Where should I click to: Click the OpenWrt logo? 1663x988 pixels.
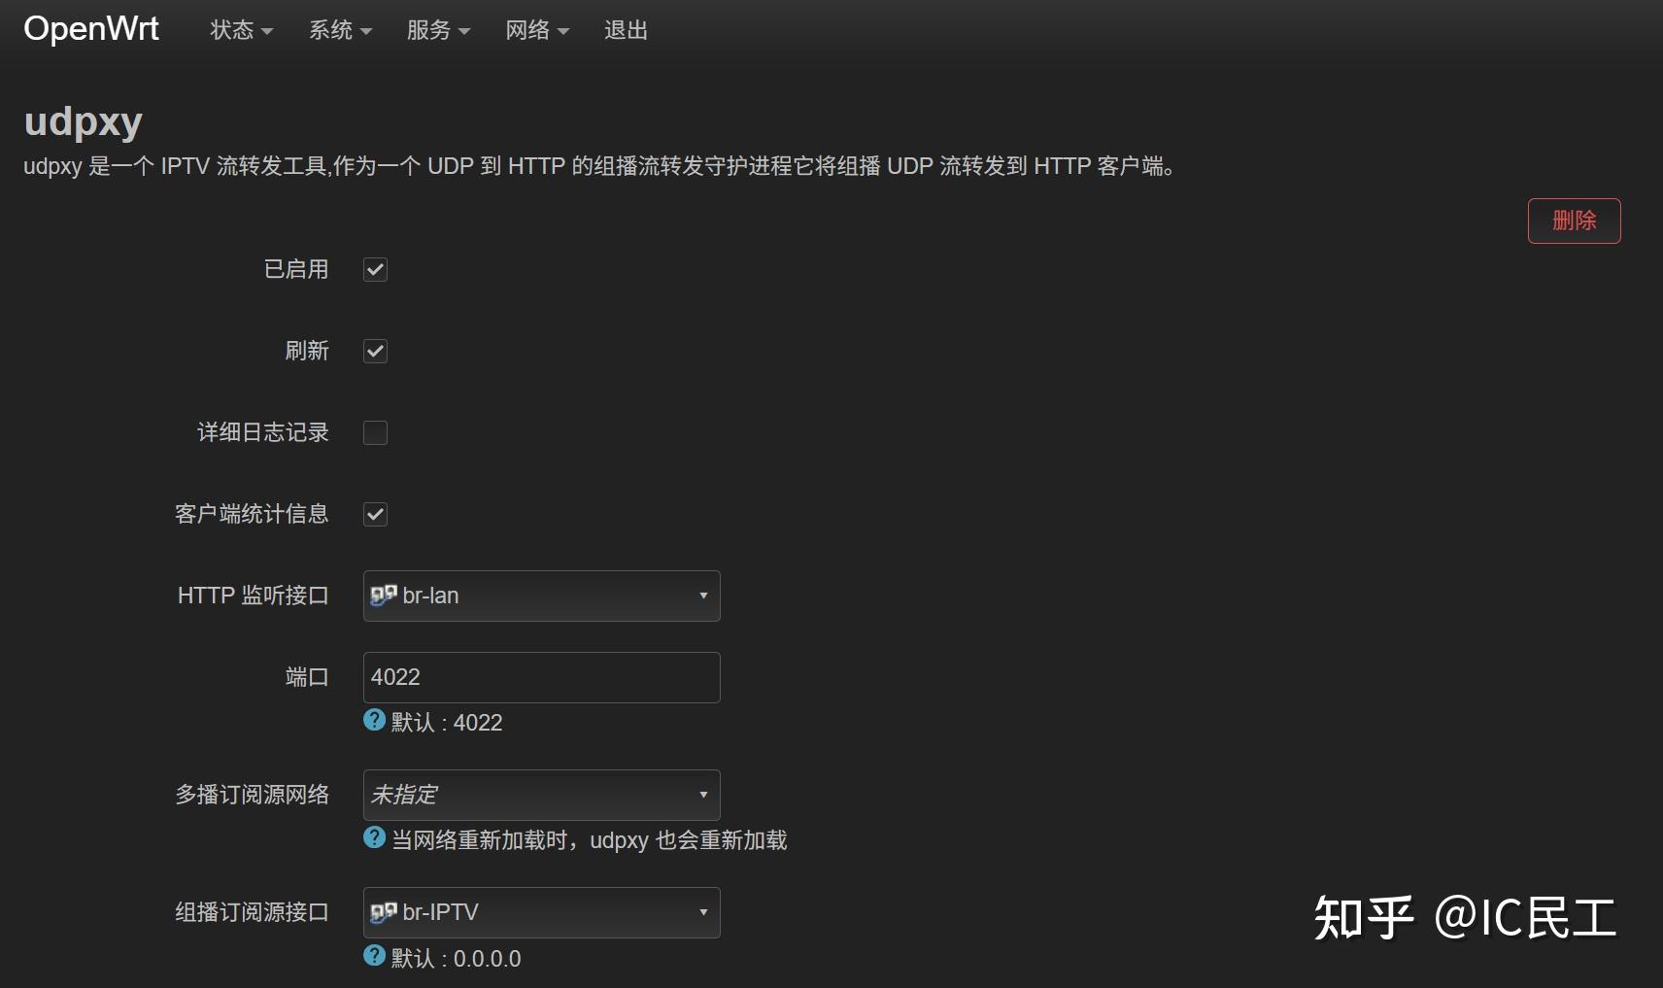(x=90, y=28)
